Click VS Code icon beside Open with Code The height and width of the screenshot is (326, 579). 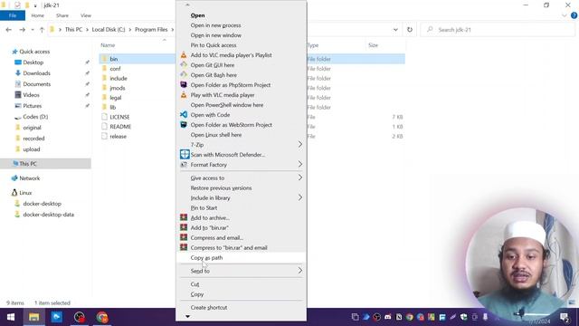pos(184,115)
